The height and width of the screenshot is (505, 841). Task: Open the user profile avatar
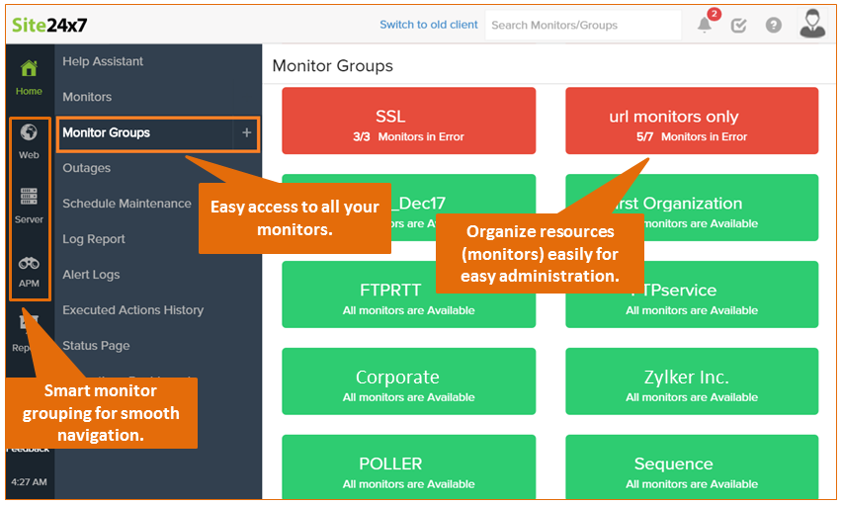click(812, 24)
